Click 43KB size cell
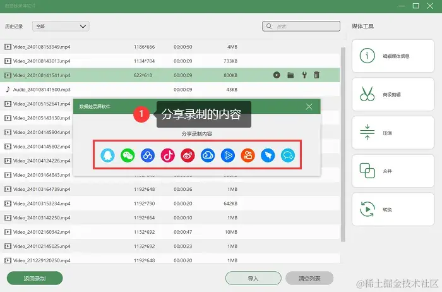The image size is (442, 292). 232,90
